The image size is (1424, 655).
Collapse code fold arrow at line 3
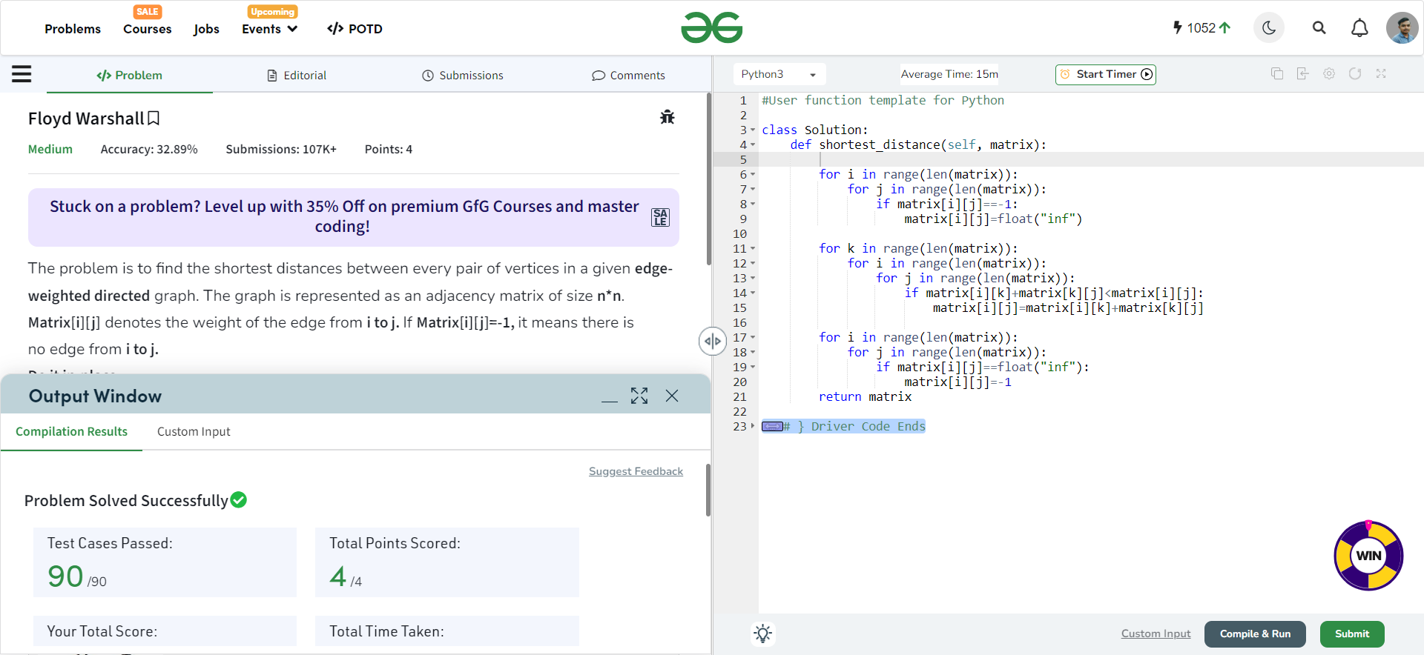(x=753, y=130)
